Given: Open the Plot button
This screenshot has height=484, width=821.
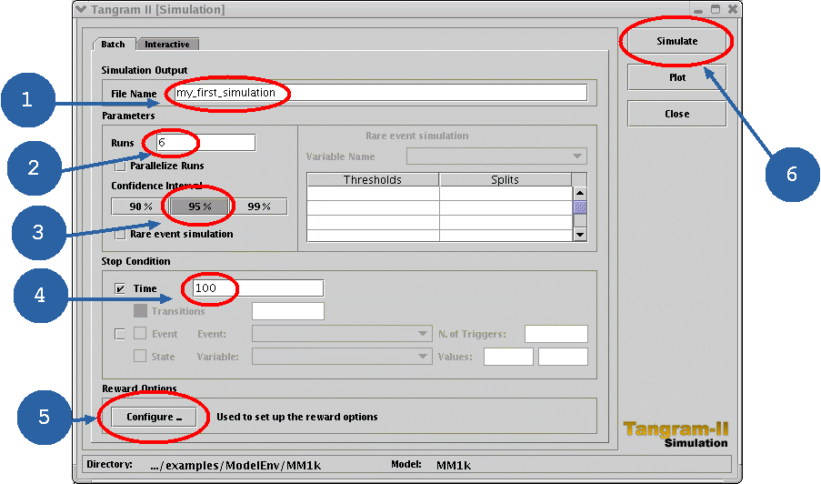Looking at the screenshot, I should click(676, 77).
